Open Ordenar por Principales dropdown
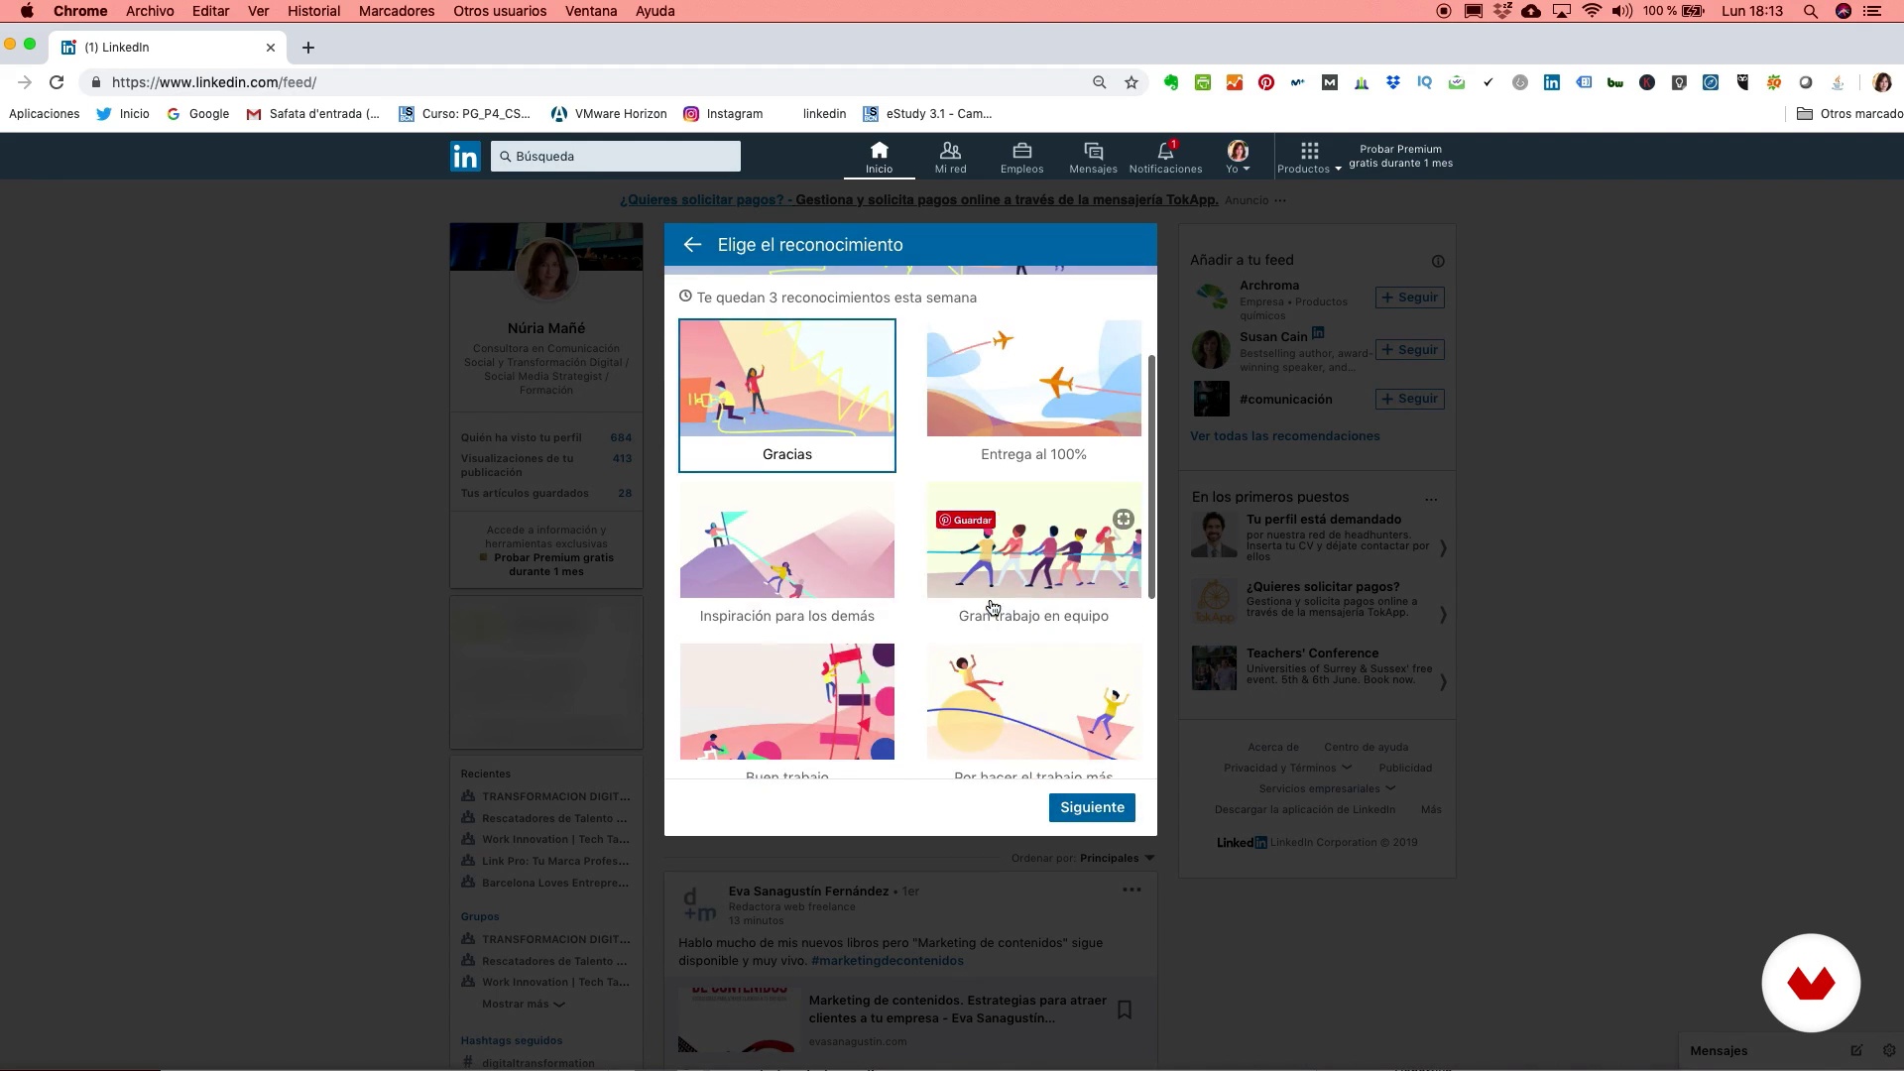The height and width of the screenshot is (1071, 1904). (x=1117, y=859)
